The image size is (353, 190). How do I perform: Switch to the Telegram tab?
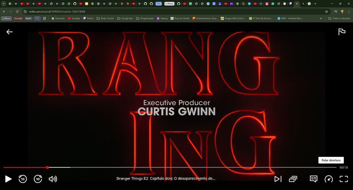pos(249,4)
